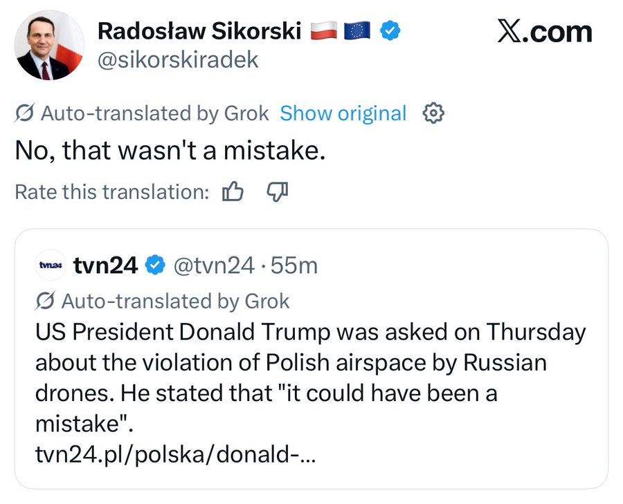Click the X.com logo
Image resolution: width=623 pixels, height=504 pixels.
(544, 32)
